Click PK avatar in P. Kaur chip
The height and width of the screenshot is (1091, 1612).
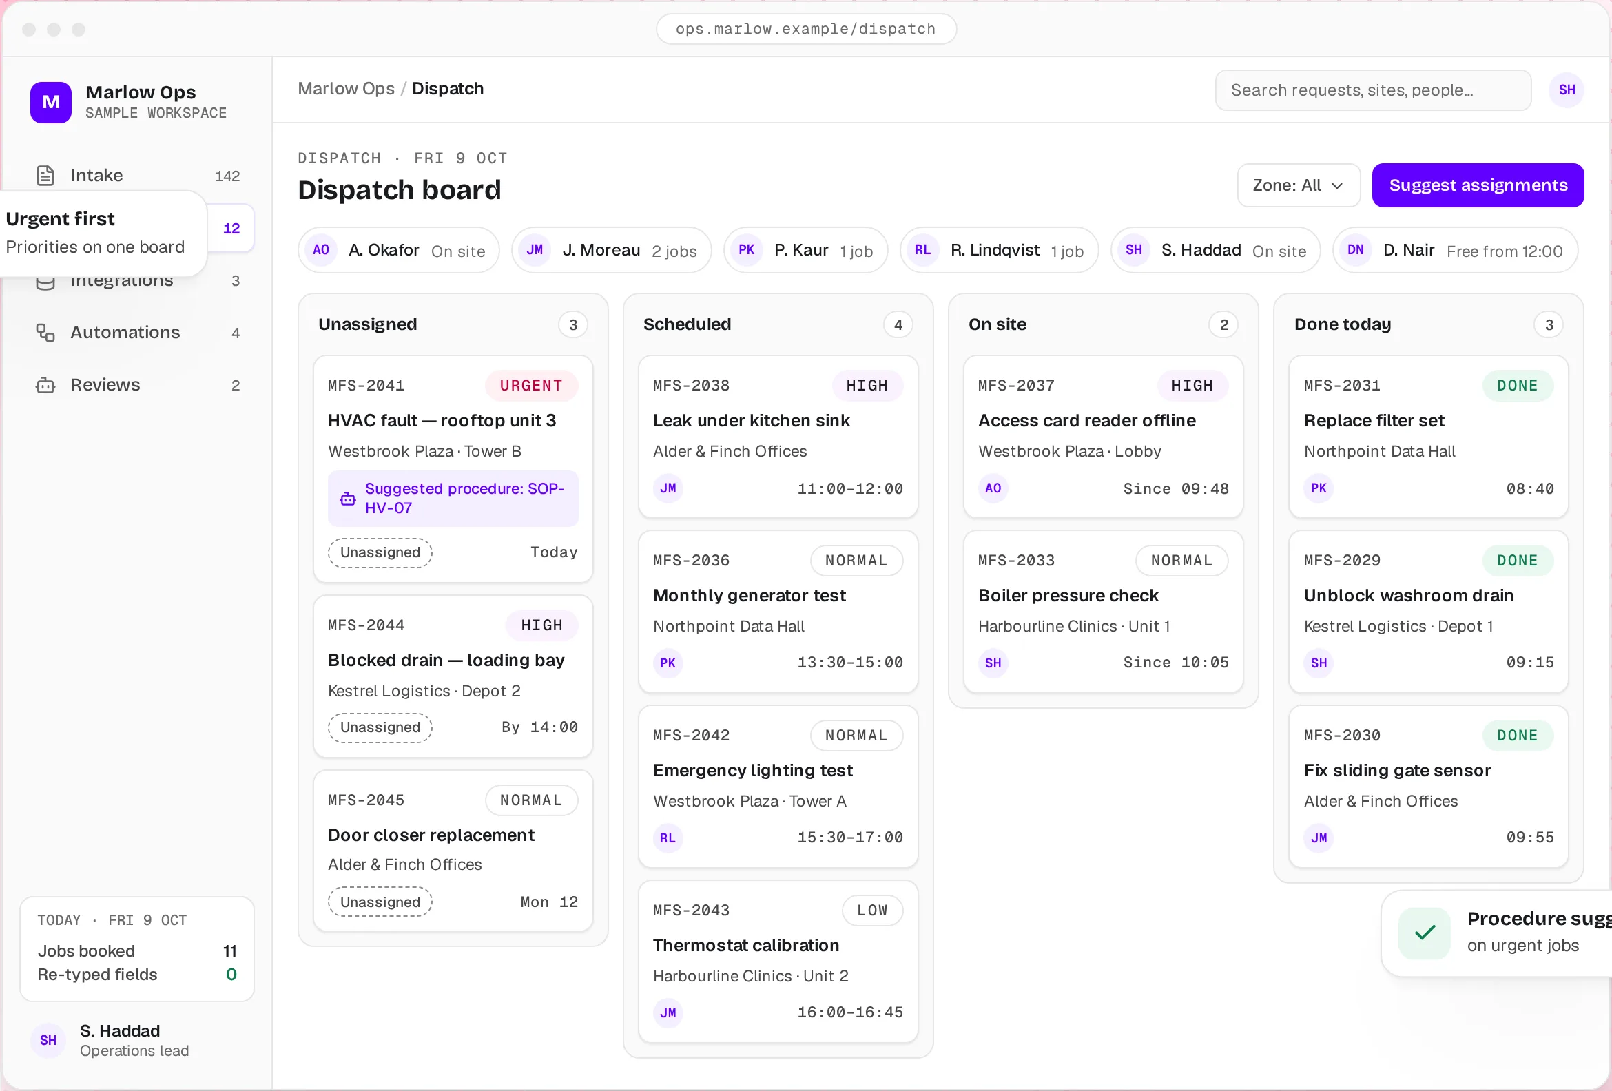tap(746, 251)
